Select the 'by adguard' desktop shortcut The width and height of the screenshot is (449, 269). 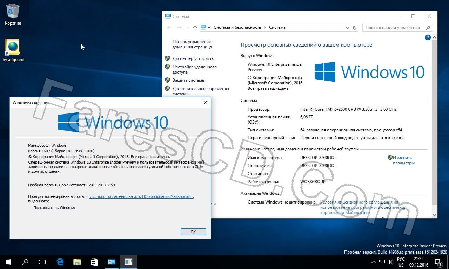click(x=13, y=50)
